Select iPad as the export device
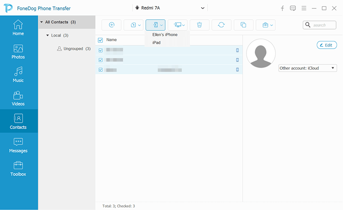This screenshot has height=210, width=343. [x=156, y=42]
